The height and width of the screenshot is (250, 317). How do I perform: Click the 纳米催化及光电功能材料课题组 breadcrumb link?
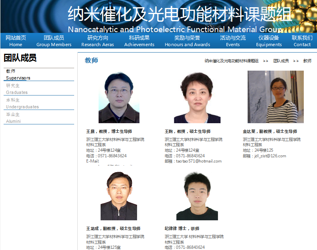[x=231, y=61]
